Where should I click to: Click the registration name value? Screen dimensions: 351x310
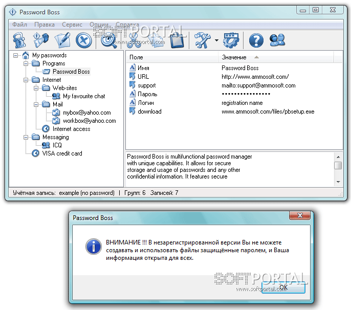(x=242, y=103)
